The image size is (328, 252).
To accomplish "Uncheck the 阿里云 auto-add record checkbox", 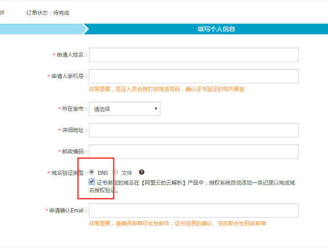I will [92, 182].
